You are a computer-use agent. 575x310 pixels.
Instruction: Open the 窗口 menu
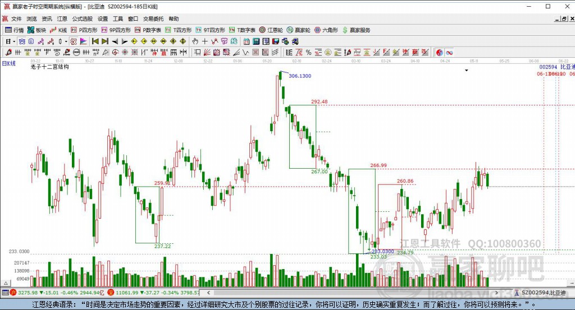pos(133,18)
